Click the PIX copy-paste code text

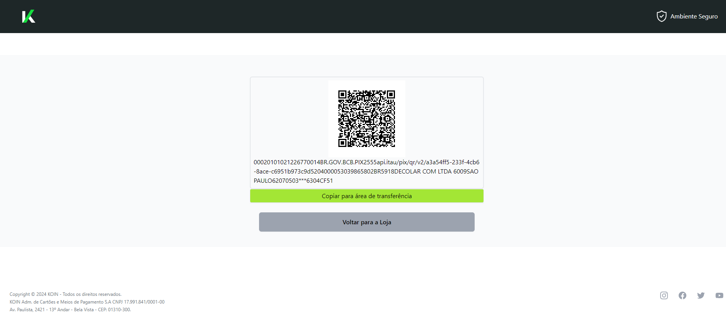366,171
